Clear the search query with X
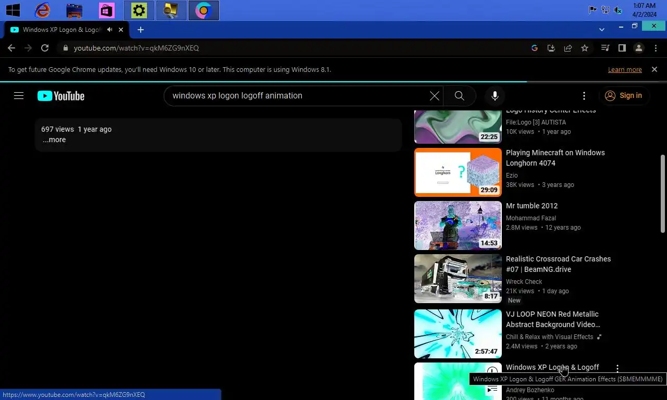 click(435, 96)
